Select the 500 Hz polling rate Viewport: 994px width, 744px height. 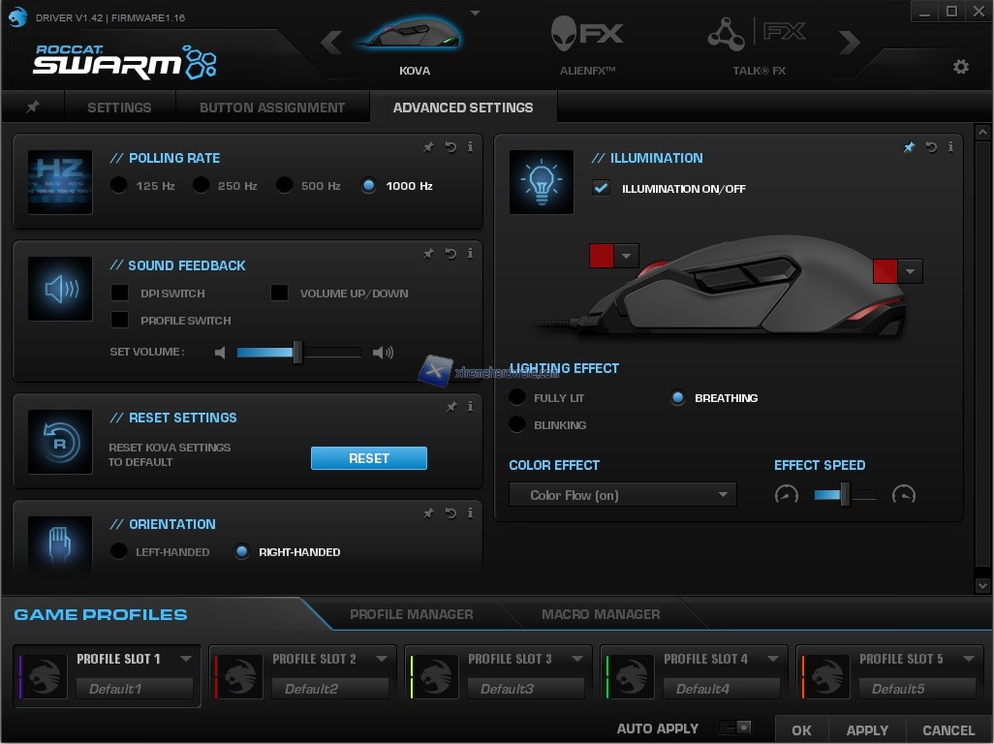(285, 185)
